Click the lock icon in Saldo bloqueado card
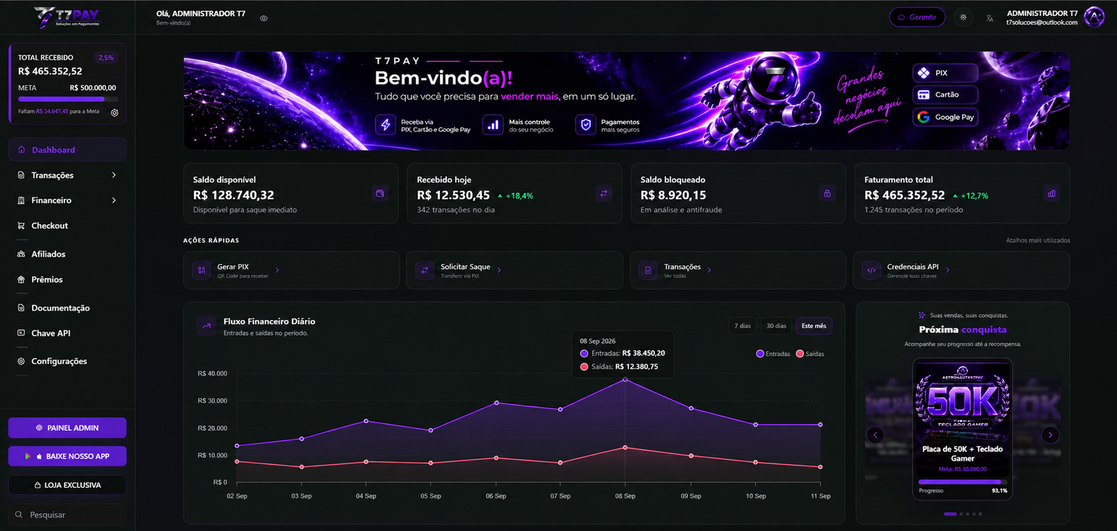Image resolution: width=1117 pixels, height=531 pixels. pos(827,193)
